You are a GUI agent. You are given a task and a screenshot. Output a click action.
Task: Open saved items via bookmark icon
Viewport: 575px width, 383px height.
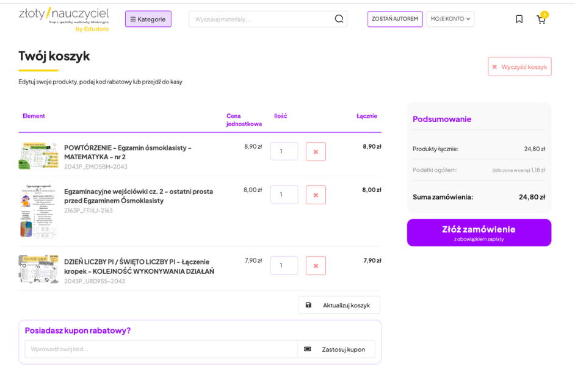click(519, 19)
